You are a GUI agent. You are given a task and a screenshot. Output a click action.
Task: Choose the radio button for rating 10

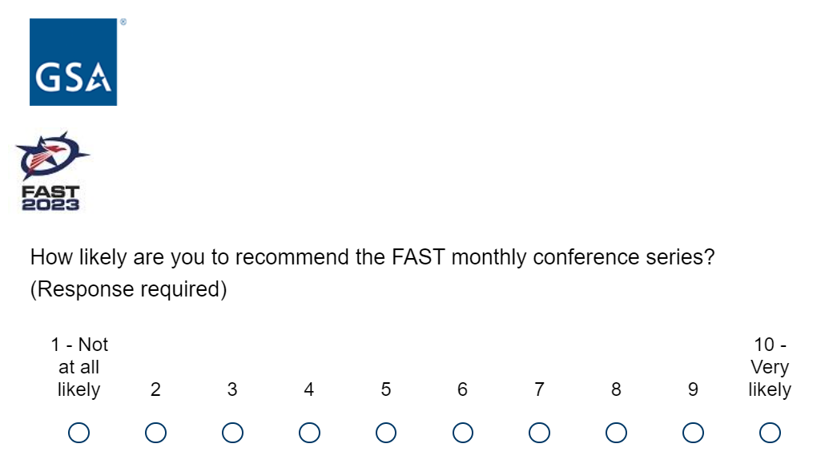coord(770,433)
